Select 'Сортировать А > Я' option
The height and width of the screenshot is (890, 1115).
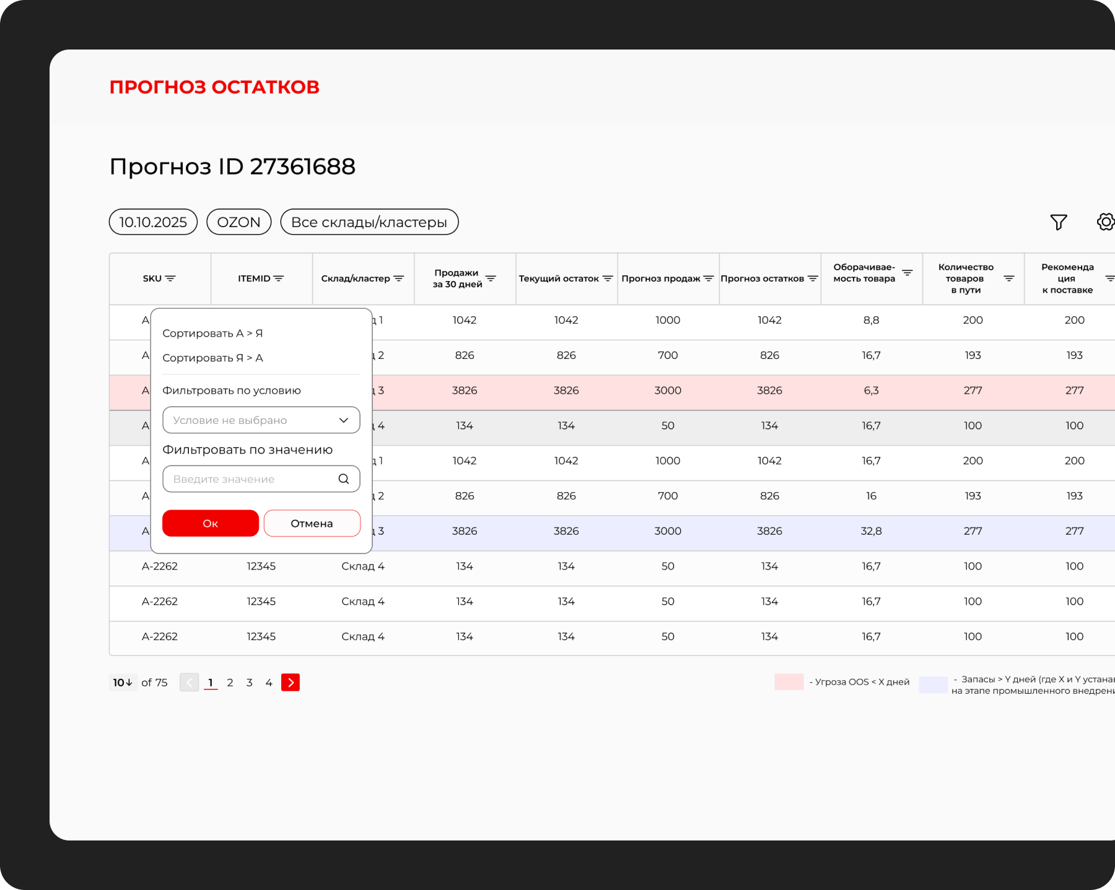point(212,333)
